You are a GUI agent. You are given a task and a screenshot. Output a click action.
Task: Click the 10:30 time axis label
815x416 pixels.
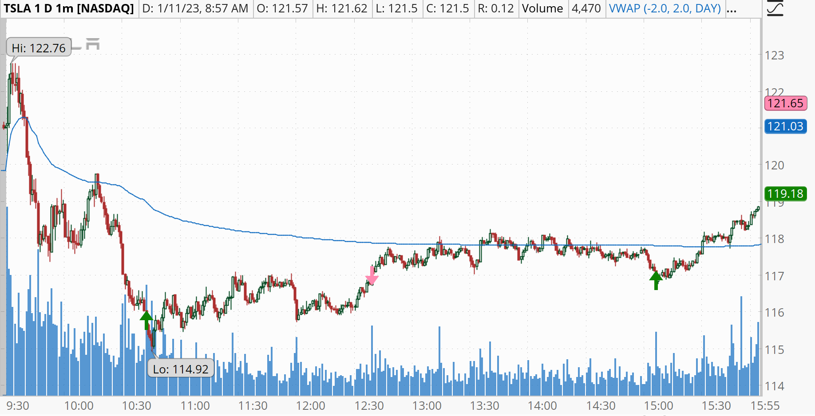(x=137, y=406)
